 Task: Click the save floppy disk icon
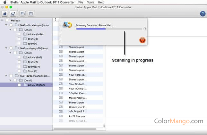(x=31, y=13)
